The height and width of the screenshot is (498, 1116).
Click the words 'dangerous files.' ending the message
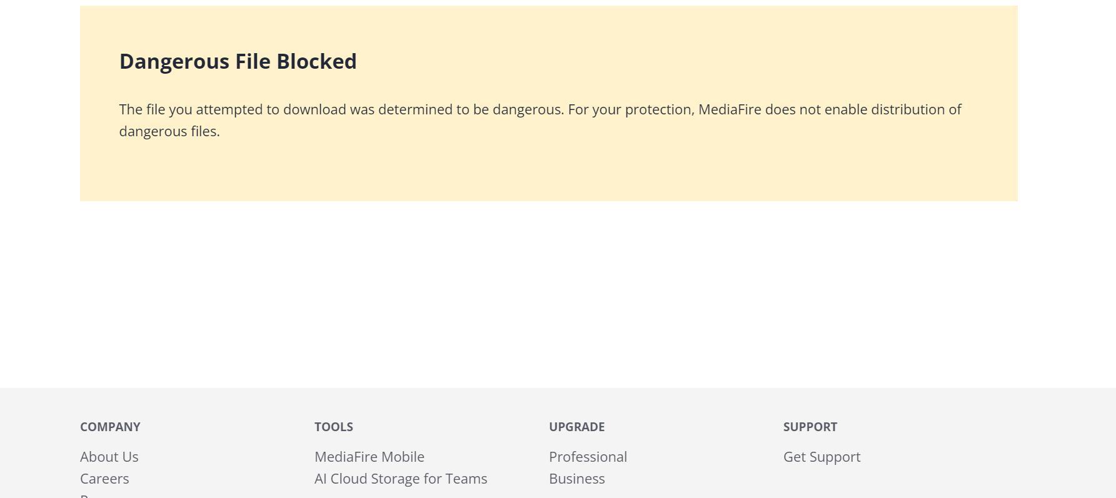point(169,131)
